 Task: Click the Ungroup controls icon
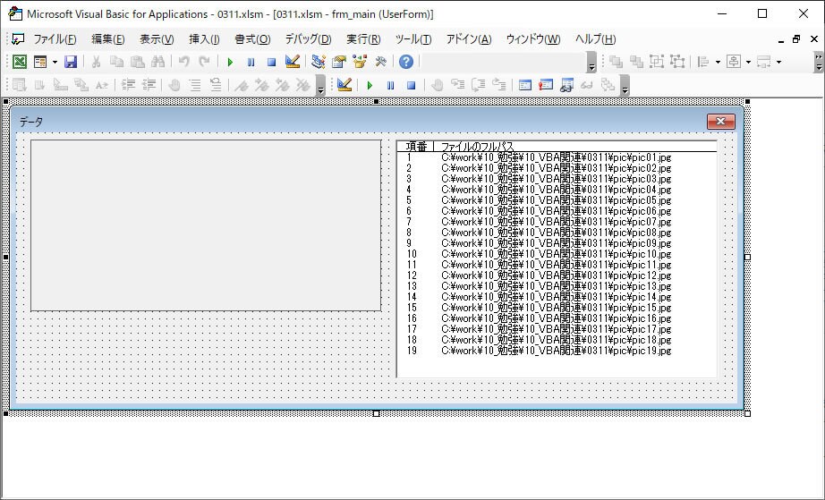(x=677, y=62)
